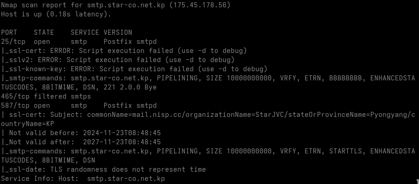Click the Not valid after date
The width and height of the screenshot is (419, 184).
tap(121, 142)
